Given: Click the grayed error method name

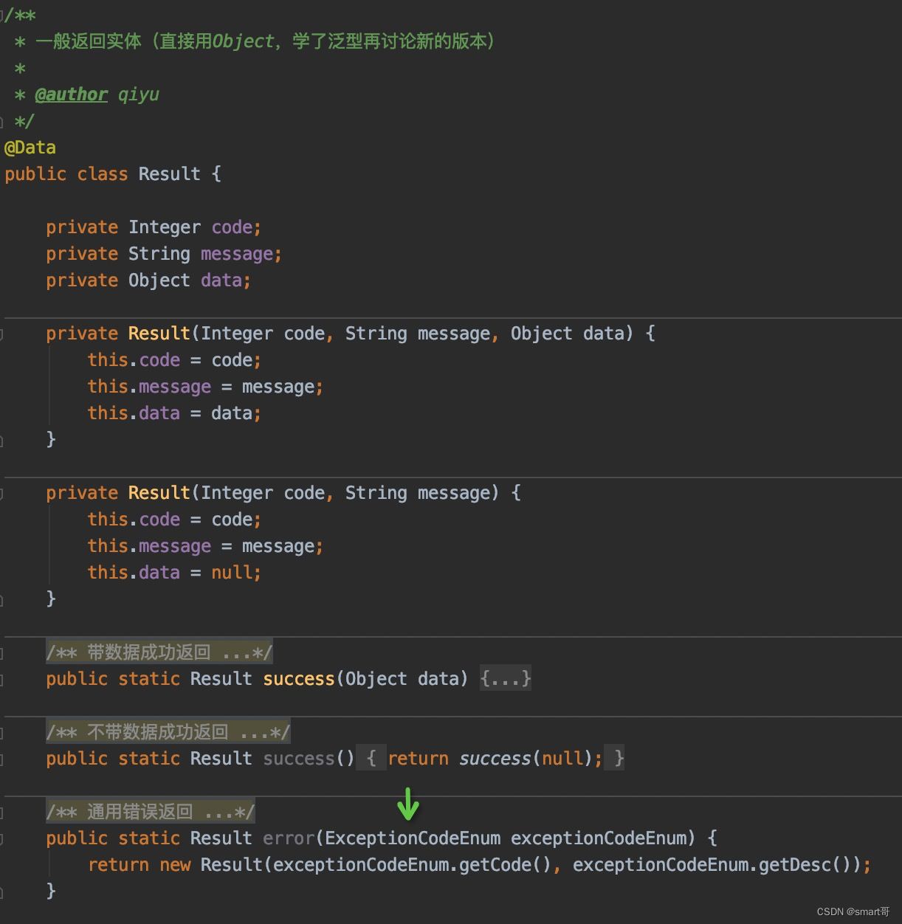Looking at the screenshot, I should point(289,838).
